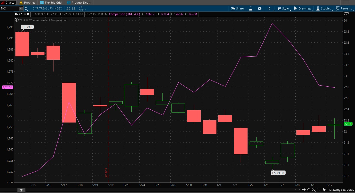Click the O: 22.11 open value

point(53,14)
